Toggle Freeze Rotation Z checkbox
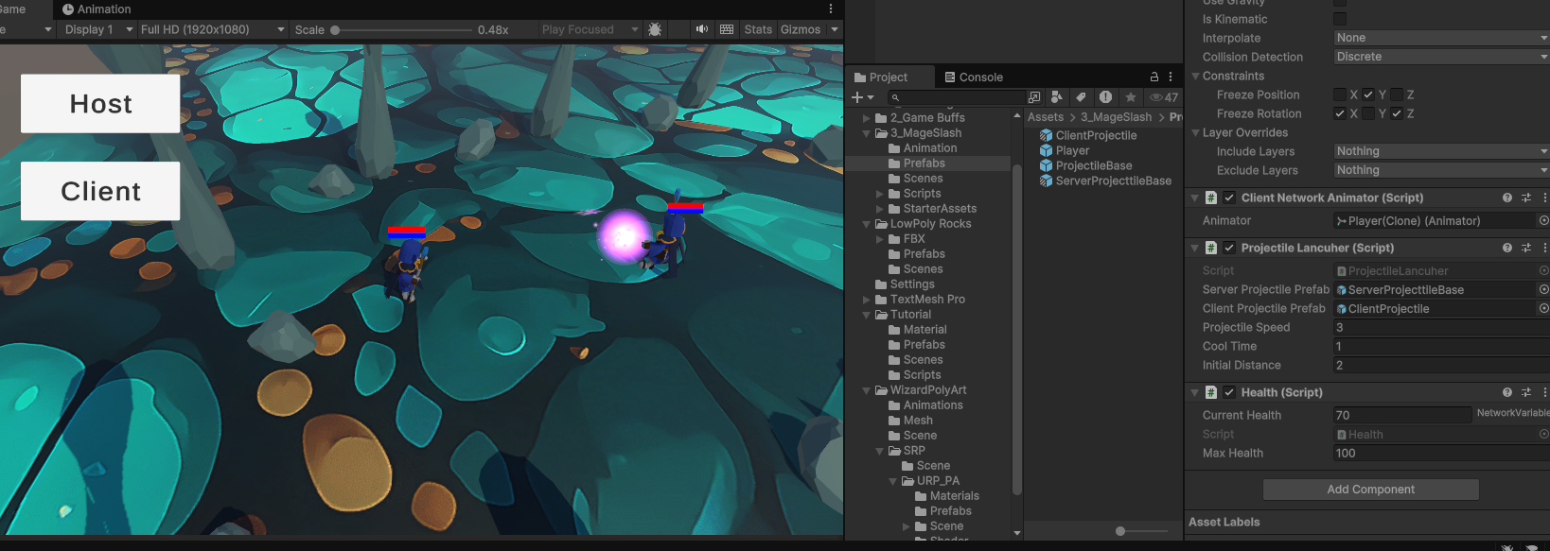This screenshot has width=1550, height=551. click(1397, 113)
